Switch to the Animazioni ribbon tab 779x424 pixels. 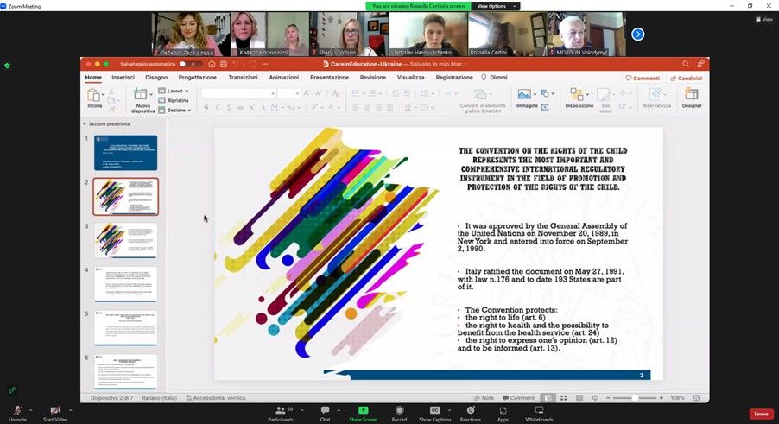click(283, 78)
